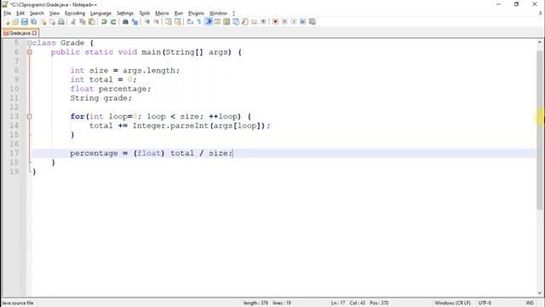Open the Encoding menu
The image size is (545, 307).
[x=75, y=14]
